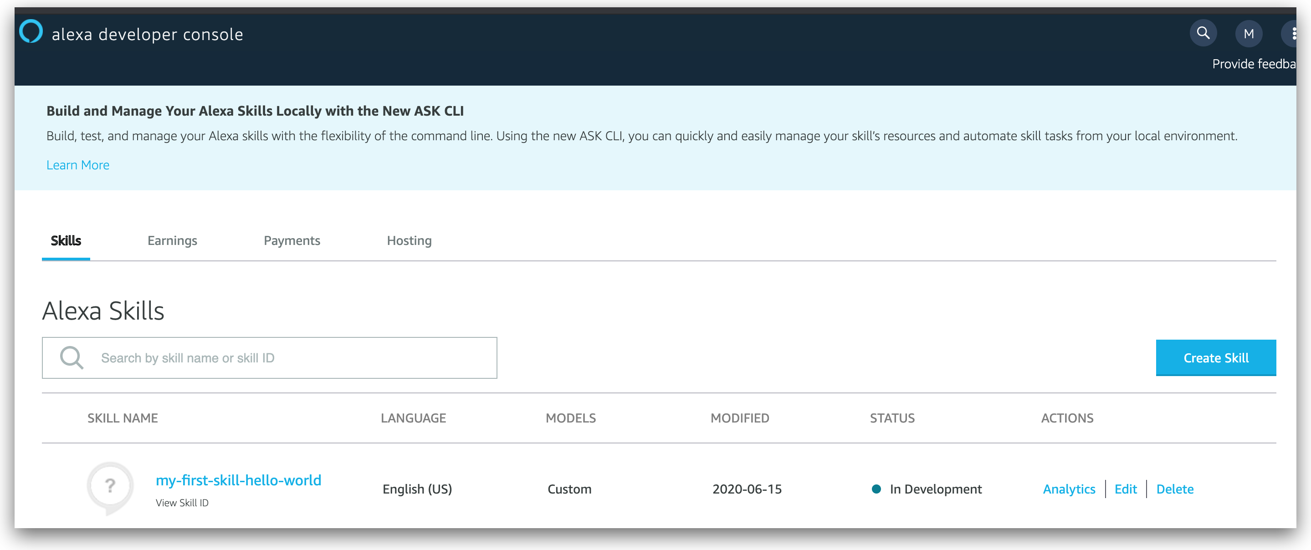Click the question-mark skill thumbnail icon
This screenshot has width=1311, height=550.
click(x=109, y=486)
